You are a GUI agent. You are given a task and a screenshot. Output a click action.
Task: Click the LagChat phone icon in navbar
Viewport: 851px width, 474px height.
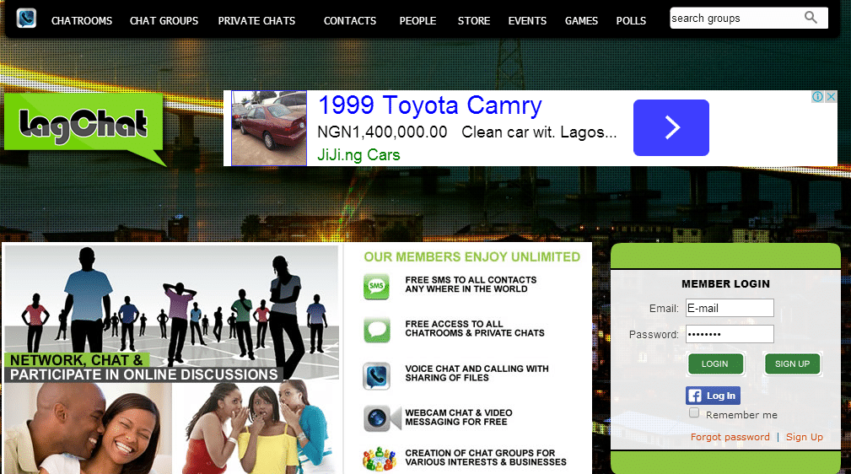coord(26,19)
